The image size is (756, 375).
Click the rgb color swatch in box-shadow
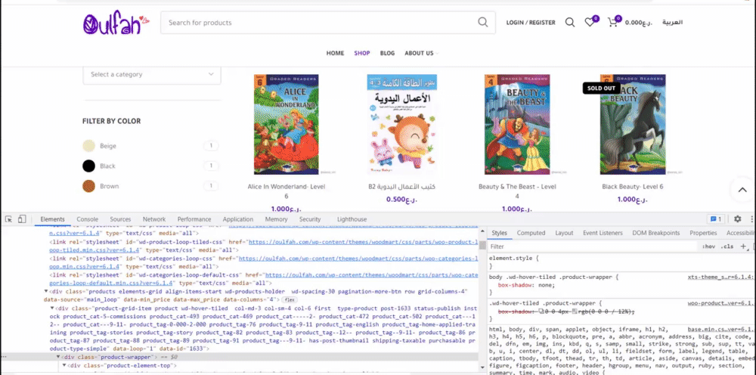(x=575, y=312)
